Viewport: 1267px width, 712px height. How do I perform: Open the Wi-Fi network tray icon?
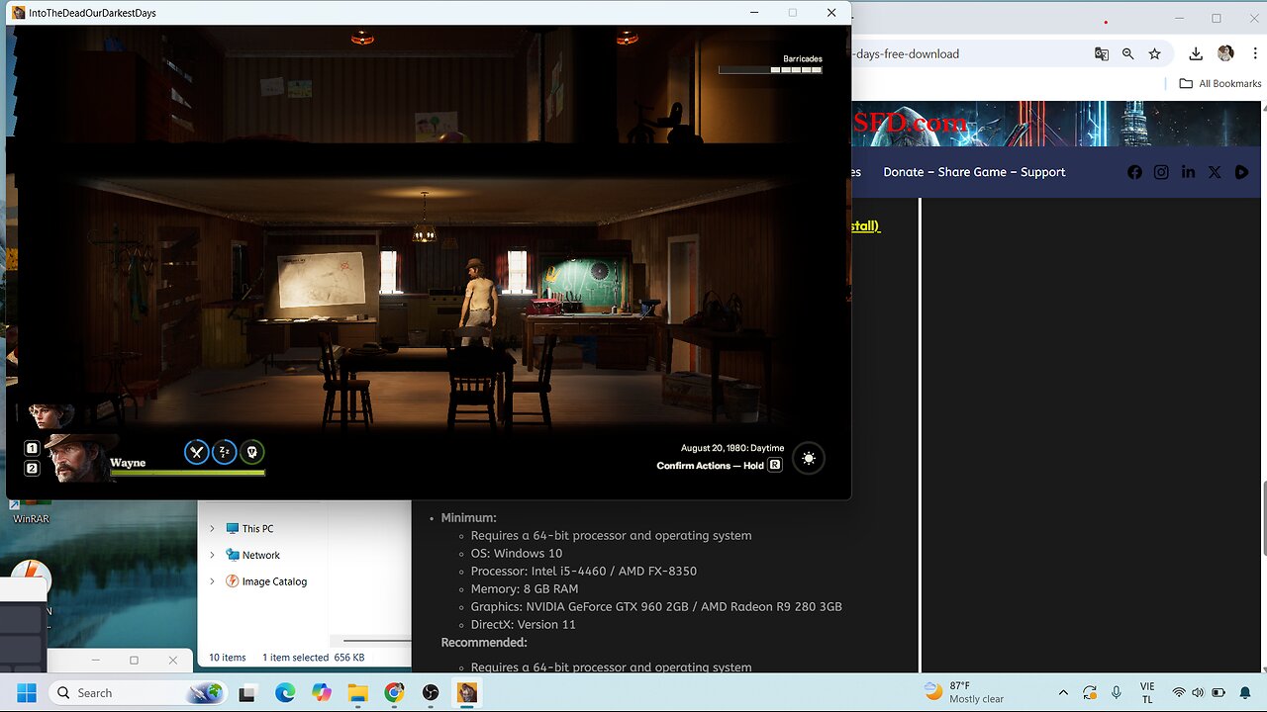[1179, 693]
